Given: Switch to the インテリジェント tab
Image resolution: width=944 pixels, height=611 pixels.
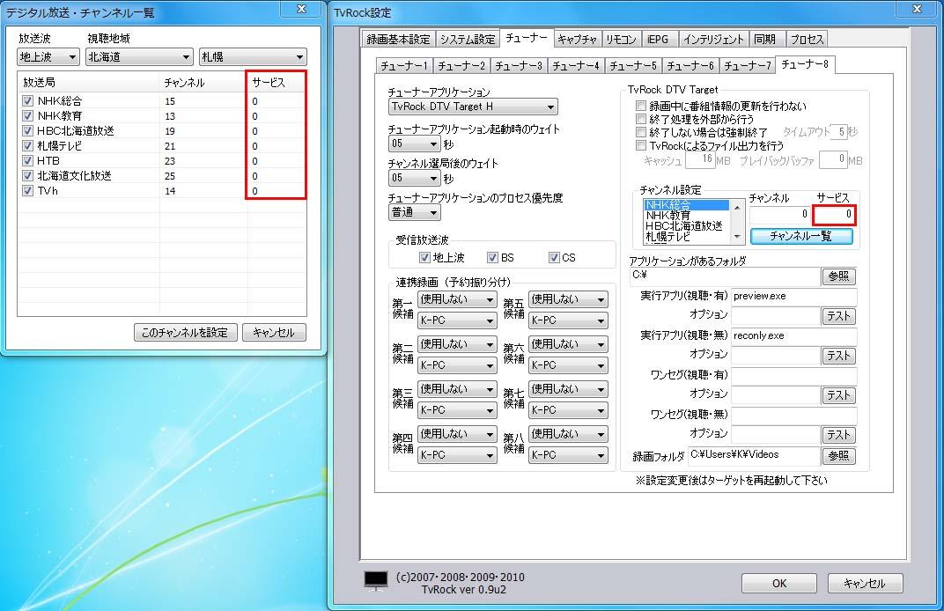Looking at the screenshot, I should [x=713, y=39].
